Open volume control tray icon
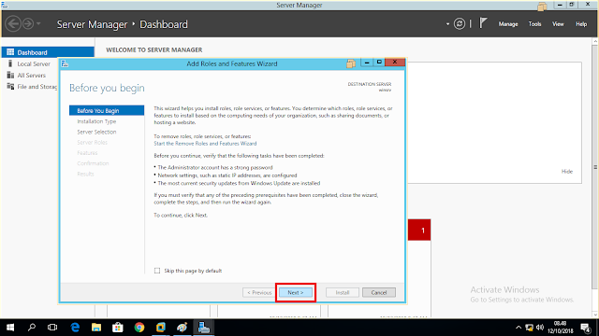 540,328
